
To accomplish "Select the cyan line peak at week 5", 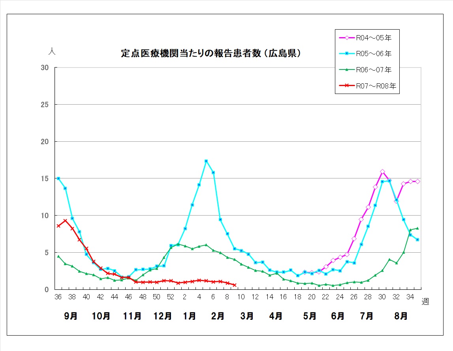I will point(206,161).
